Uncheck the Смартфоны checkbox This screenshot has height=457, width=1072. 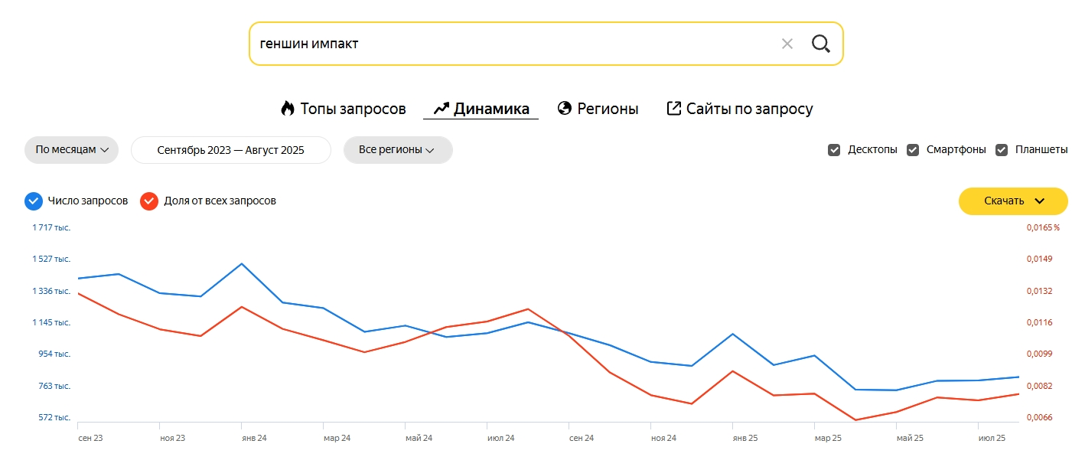913,150
